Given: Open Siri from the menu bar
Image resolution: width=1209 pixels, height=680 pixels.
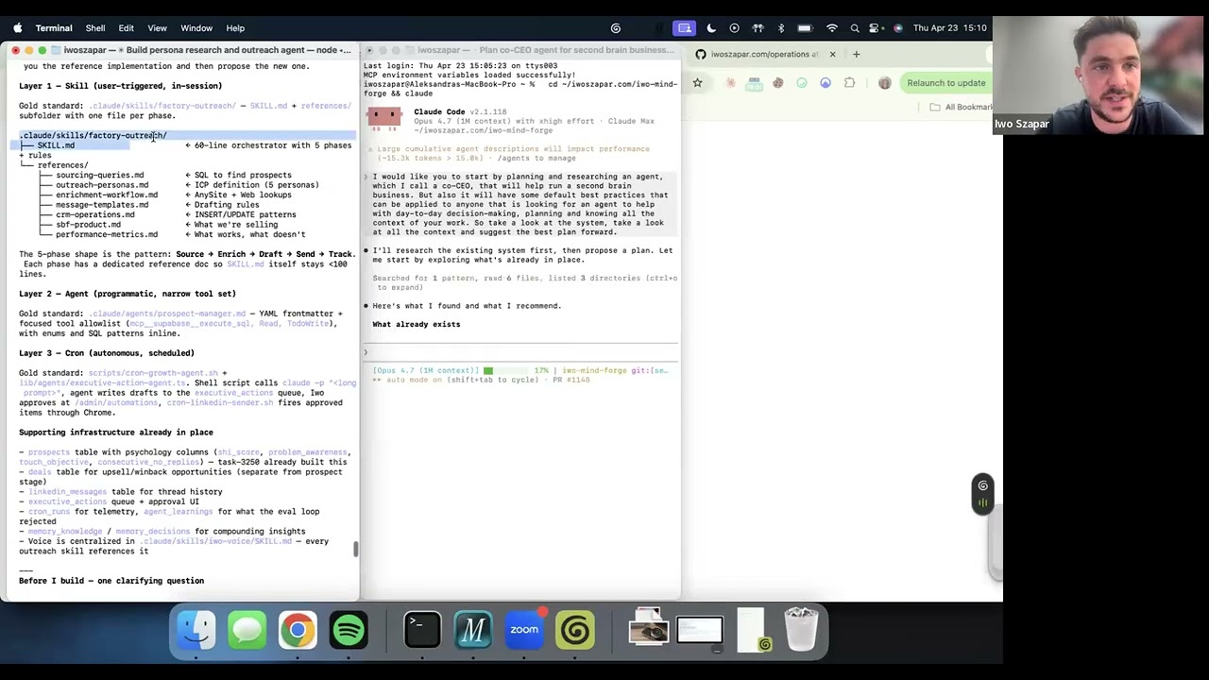Looking at the screenshot, I should (897, 28).
